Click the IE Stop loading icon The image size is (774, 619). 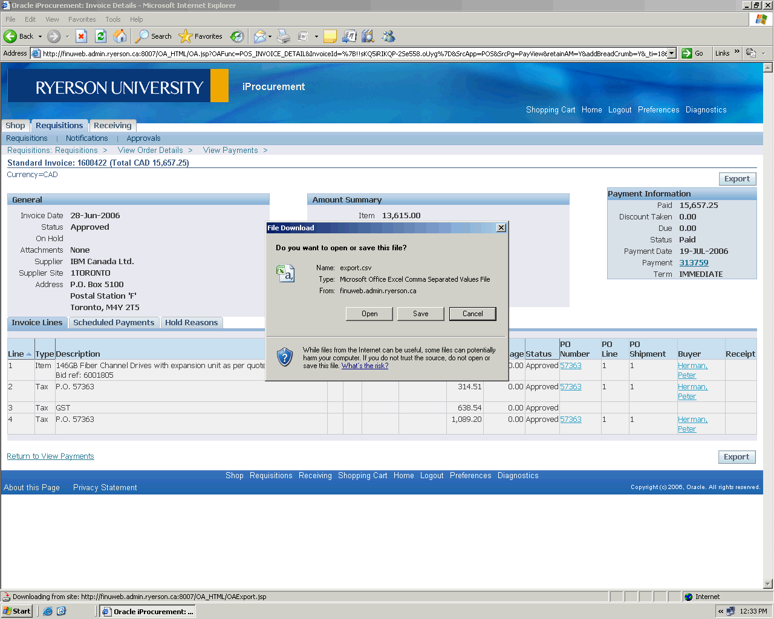pos(81,36)
